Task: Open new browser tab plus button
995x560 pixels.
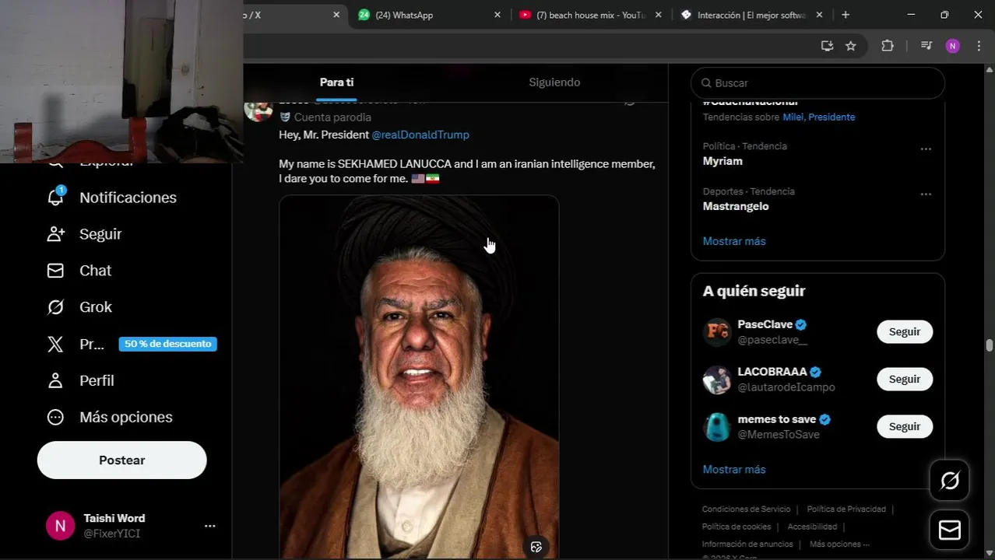Action: pyautogui.click(x=846, y=15)
